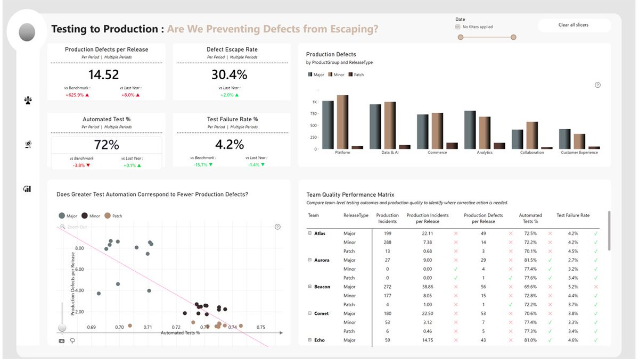Open the megaphone page in sidebar

point(27,144)
